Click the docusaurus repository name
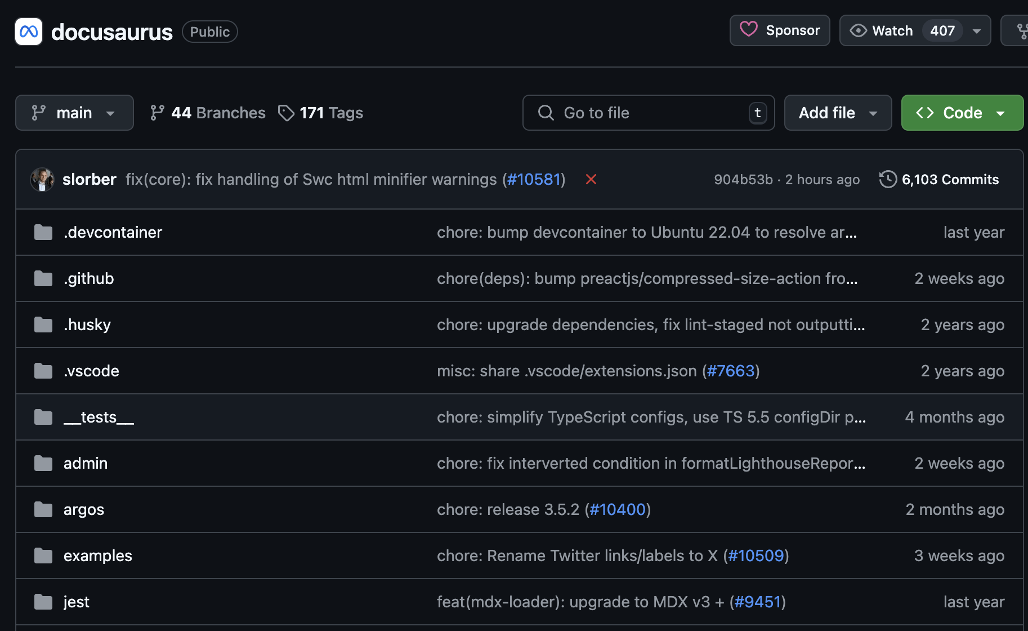1028x631 pixels. click(x=111, y=32)
